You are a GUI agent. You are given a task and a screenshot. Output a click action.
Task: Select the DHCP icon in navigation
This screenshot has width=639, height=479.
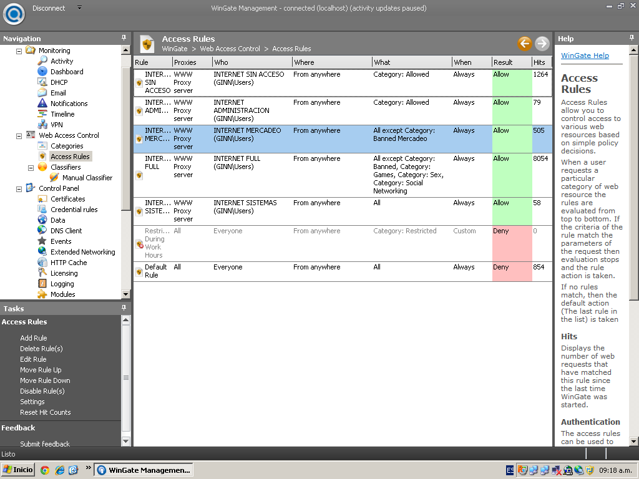[x=42, y=82]
